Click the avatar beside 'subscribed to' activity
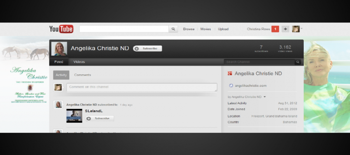Viewport: 350px width, 155px height. coord(58,105)
